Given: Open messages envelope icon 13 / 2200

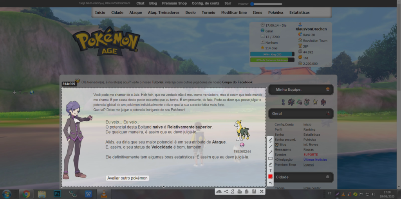Looking at the screenshot, I should [262, 36].
